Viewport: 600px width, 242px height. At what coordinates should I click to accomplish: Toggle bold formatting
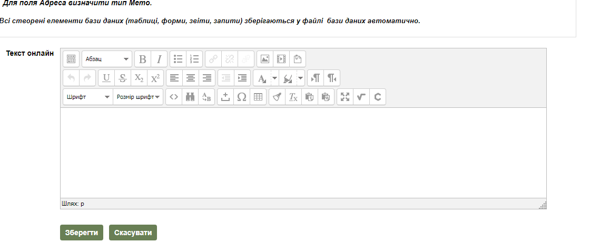(143, 59)
